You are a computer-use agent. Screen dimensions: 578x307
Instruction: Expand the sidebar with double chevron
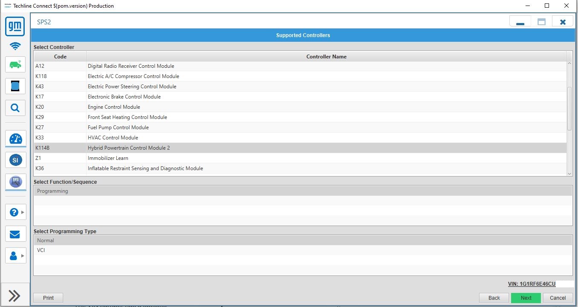click(x=14, y=295)
